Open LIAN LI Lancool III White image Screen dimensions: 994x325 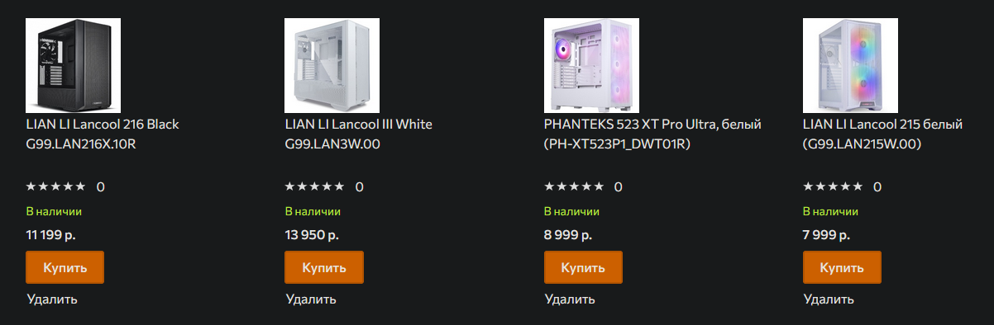pos(332,65)
